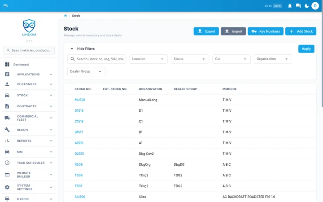Open the Dealer Group filter dropdown
323x202 pixels.
(x=86, y=71)
